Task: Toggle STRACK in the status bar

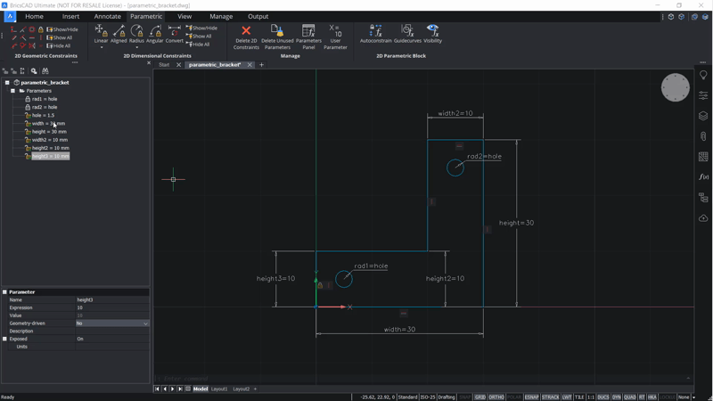Action: pyautogui.click(x=550, y=397)
